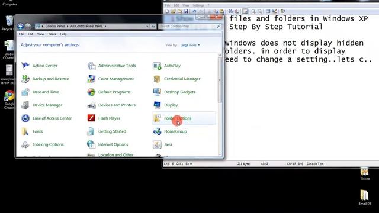Open AutoPlay settings

167,66
